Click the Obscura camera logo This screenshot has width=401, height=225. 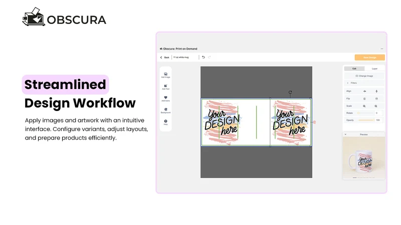click(34, 17)
